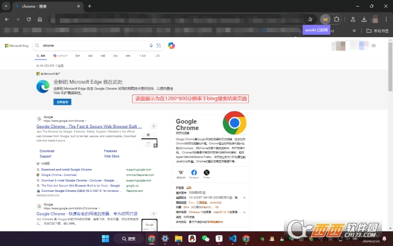The height and width of the screenshot is (246, 393).
Task: Switch to the 视频 videos tab
Action: (91, 56)
